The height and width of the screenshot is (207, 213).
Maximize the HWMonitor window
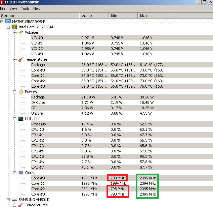(x=205, y=2)
